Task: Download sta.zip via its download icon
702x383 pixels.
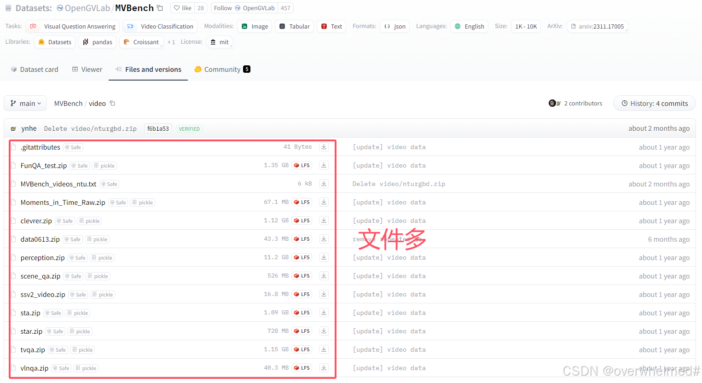Action: pos(324,313)
